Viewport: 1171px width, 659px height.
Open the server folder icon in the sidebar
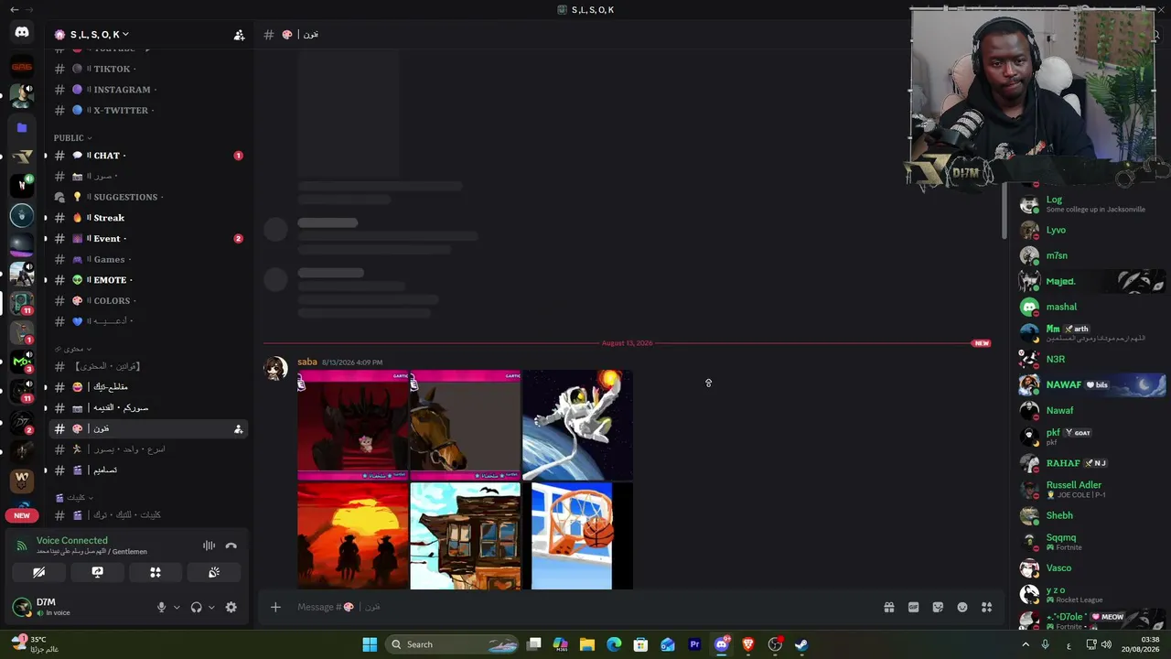pos(22,128)
